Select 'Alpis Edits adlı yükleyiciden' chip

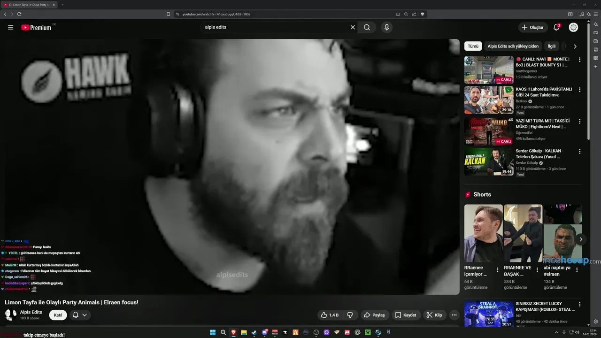tap(513, 46)
